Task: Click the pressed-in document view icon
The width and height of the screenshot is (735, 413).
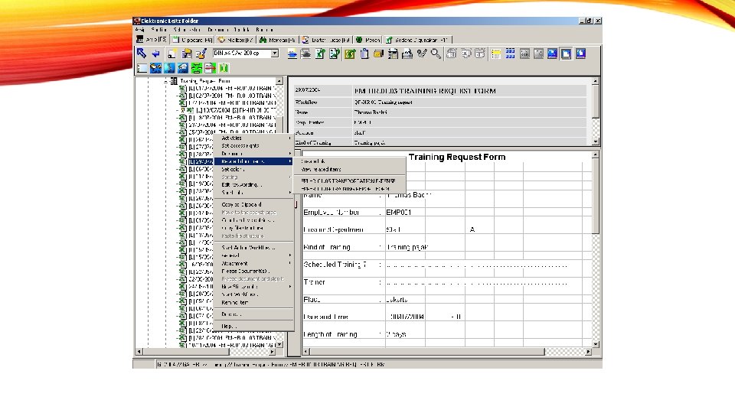Action: [x=567, y=54]
